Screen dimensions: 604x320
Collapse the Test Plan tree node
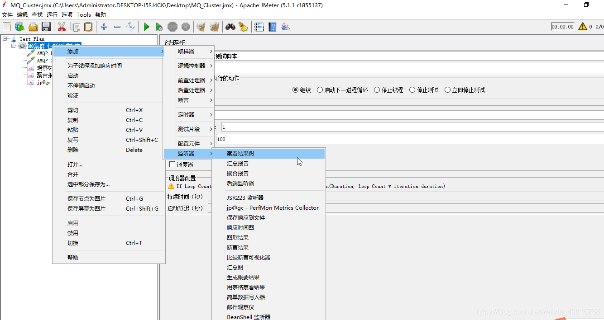[x=5, y=39]
